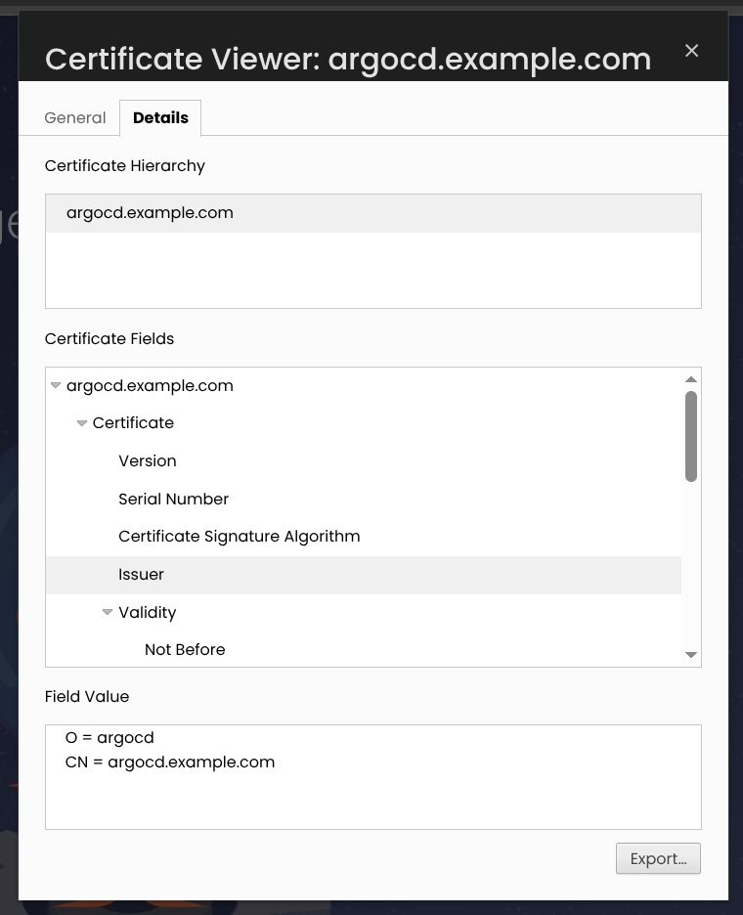The height and width of the screenshot is (915, 743).
Task: Select the Details tab
Action: [x=160, y=118]
